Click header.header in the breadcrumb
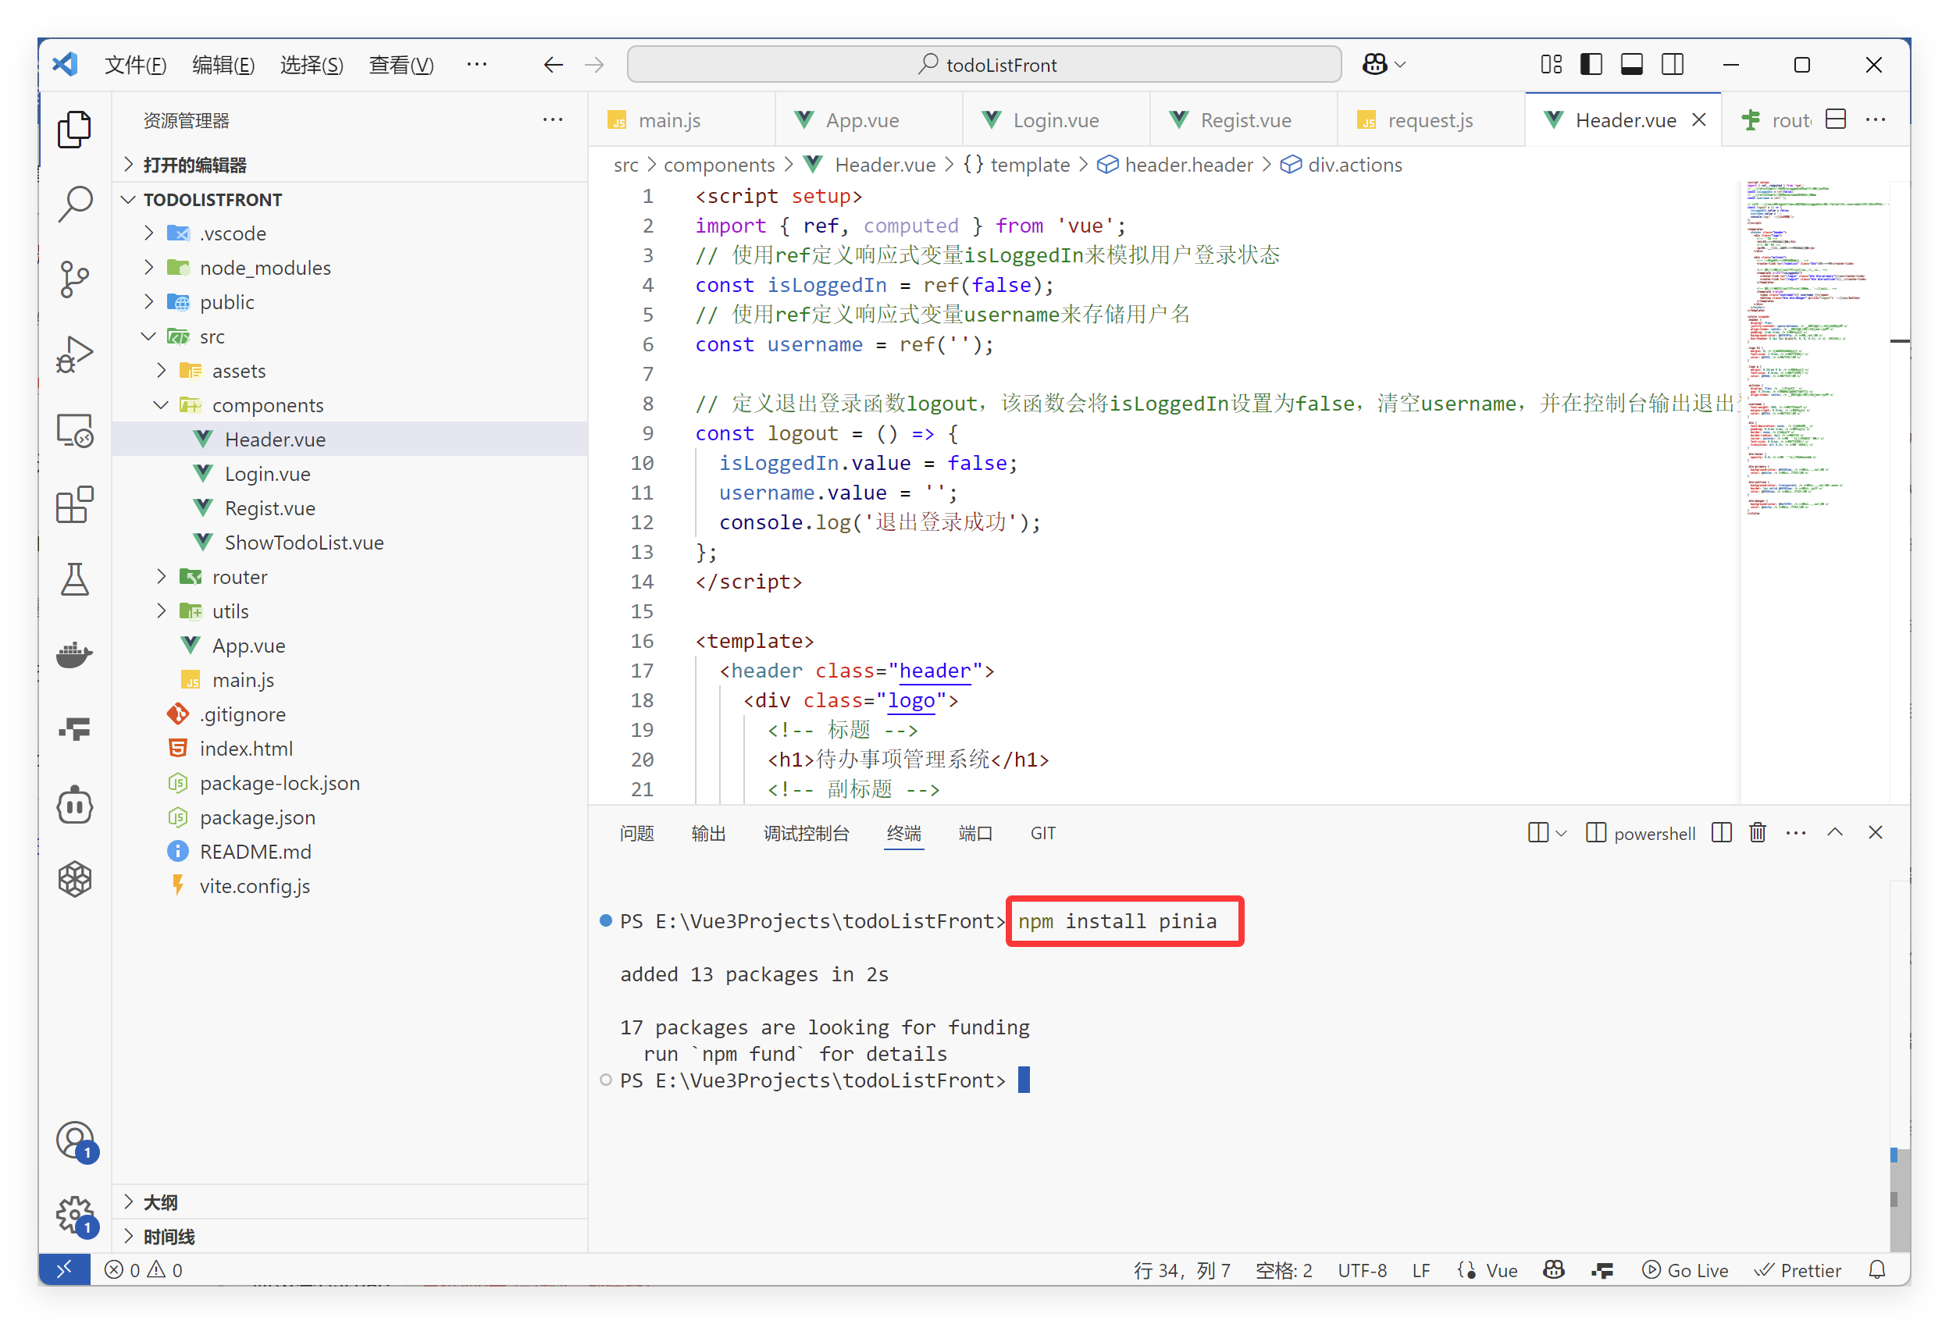The height and width of the screenshot is (1324, 1949). coord(1188,165)
